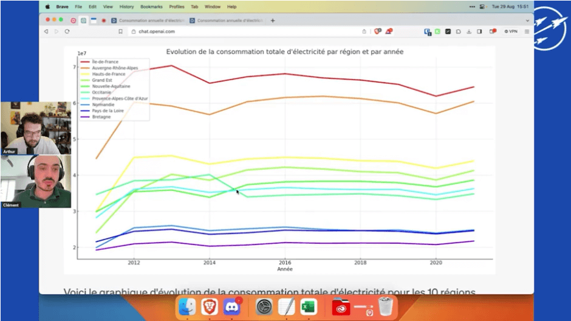Viewport: 571px width, 321px height.
Task: Open a new tab with plus button
Action: point(273,20)
